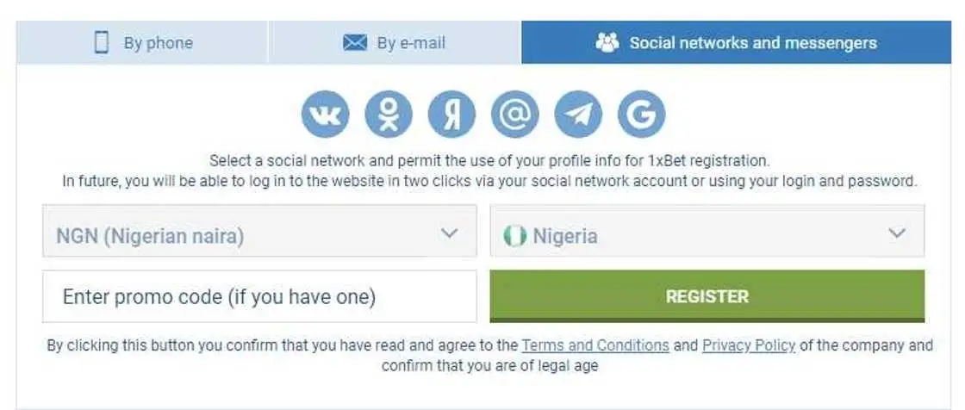This screenshot has width=965, height=410.
Task: Focus the promo code input field
Action: point(259,296)
